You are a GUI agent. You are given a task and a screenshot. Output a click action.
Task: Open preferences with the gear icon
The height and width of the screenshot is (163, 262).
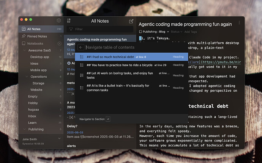coord(58,20)
